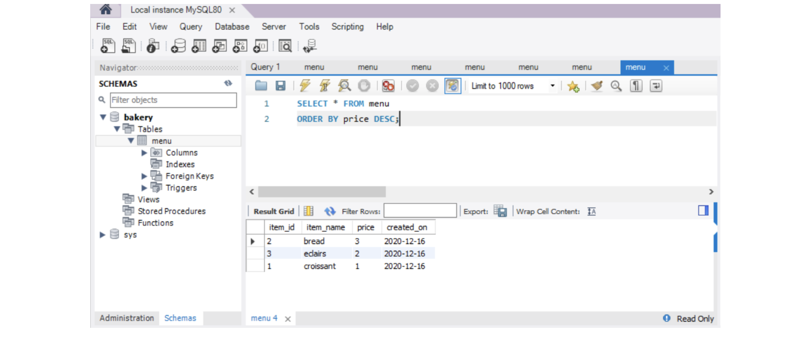
Task: Click the Export recordset button
Action: pos(500,211)
